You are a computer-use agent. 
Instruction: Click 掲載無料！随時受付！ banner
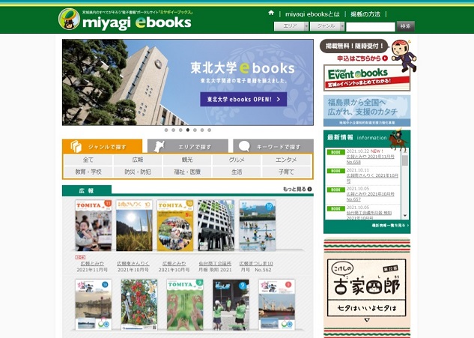click(353, 46)
